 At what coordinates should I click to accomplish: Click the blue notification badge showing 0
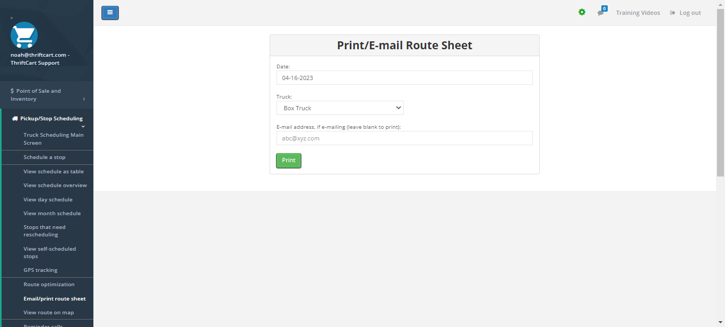point(604,8)
